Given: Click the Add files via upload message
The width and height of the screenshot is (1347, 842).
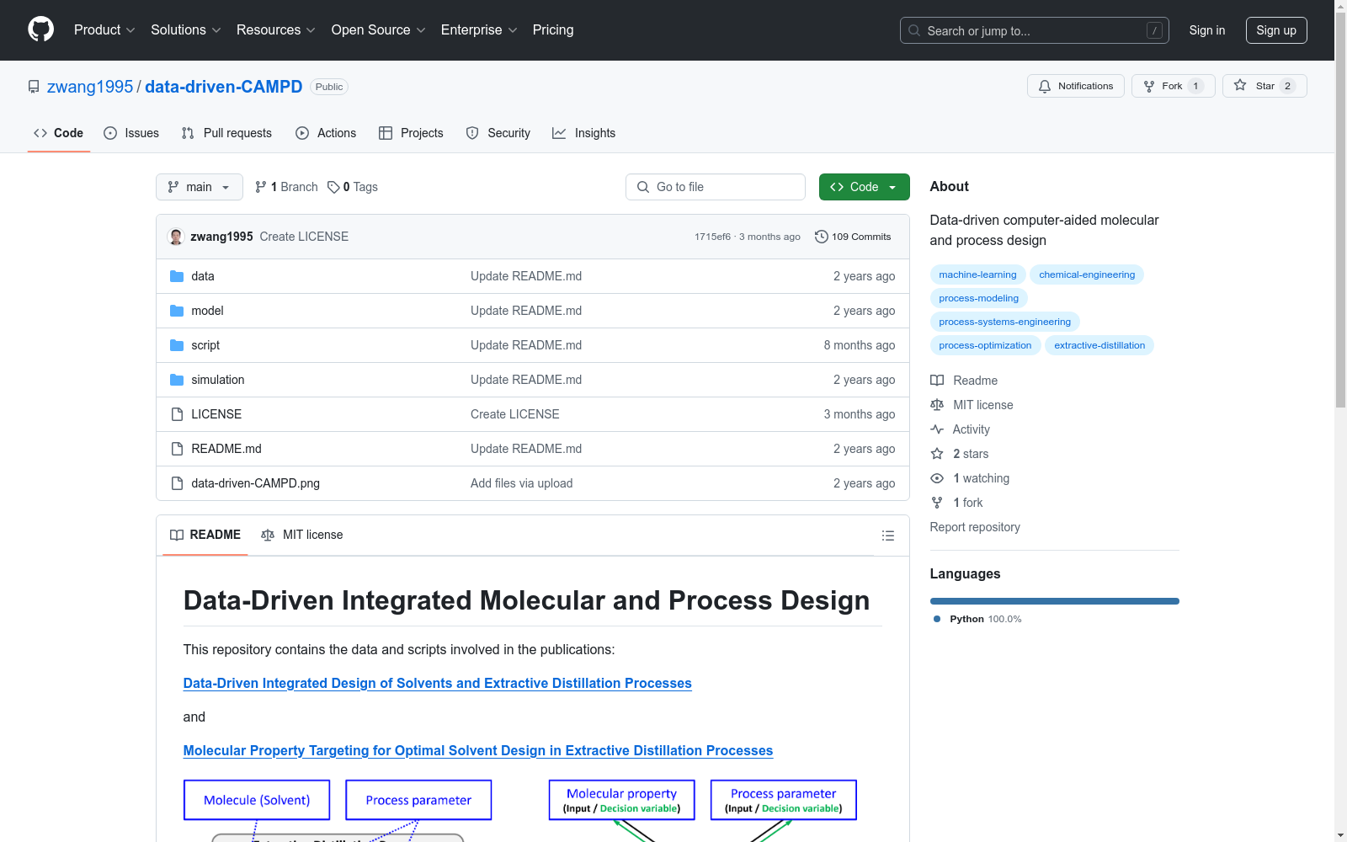Looking at the screenshot, I should click(521, 483).
